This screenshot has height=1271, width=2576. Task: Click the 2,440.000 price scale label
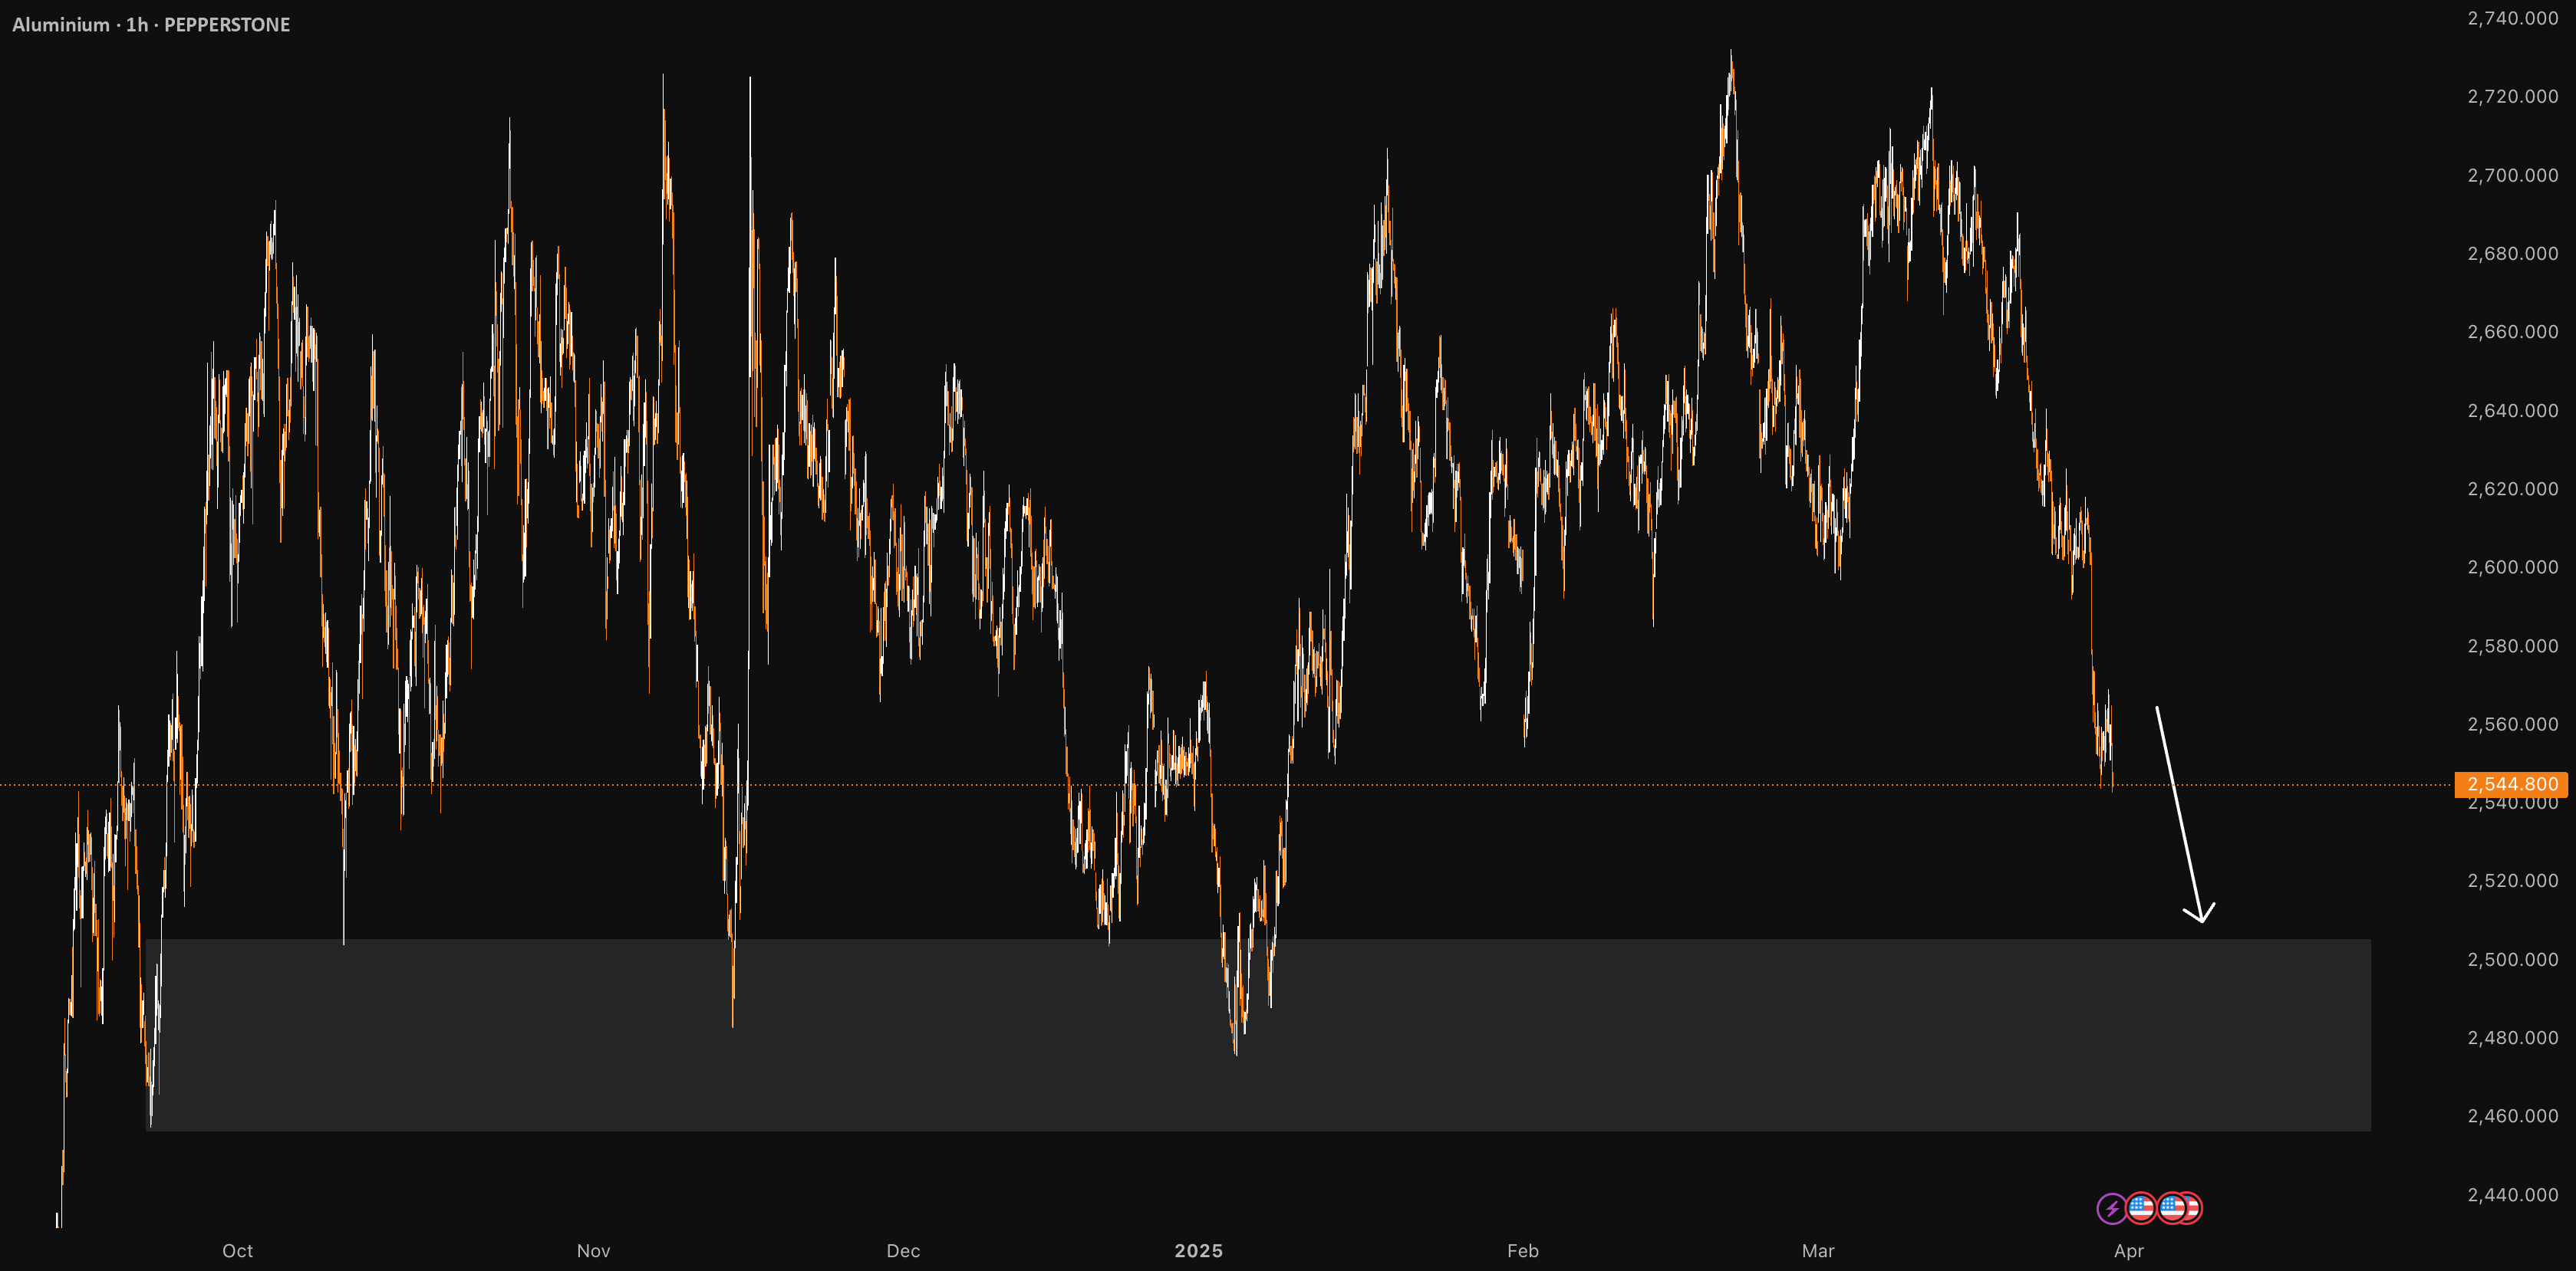[2512, 1195]
